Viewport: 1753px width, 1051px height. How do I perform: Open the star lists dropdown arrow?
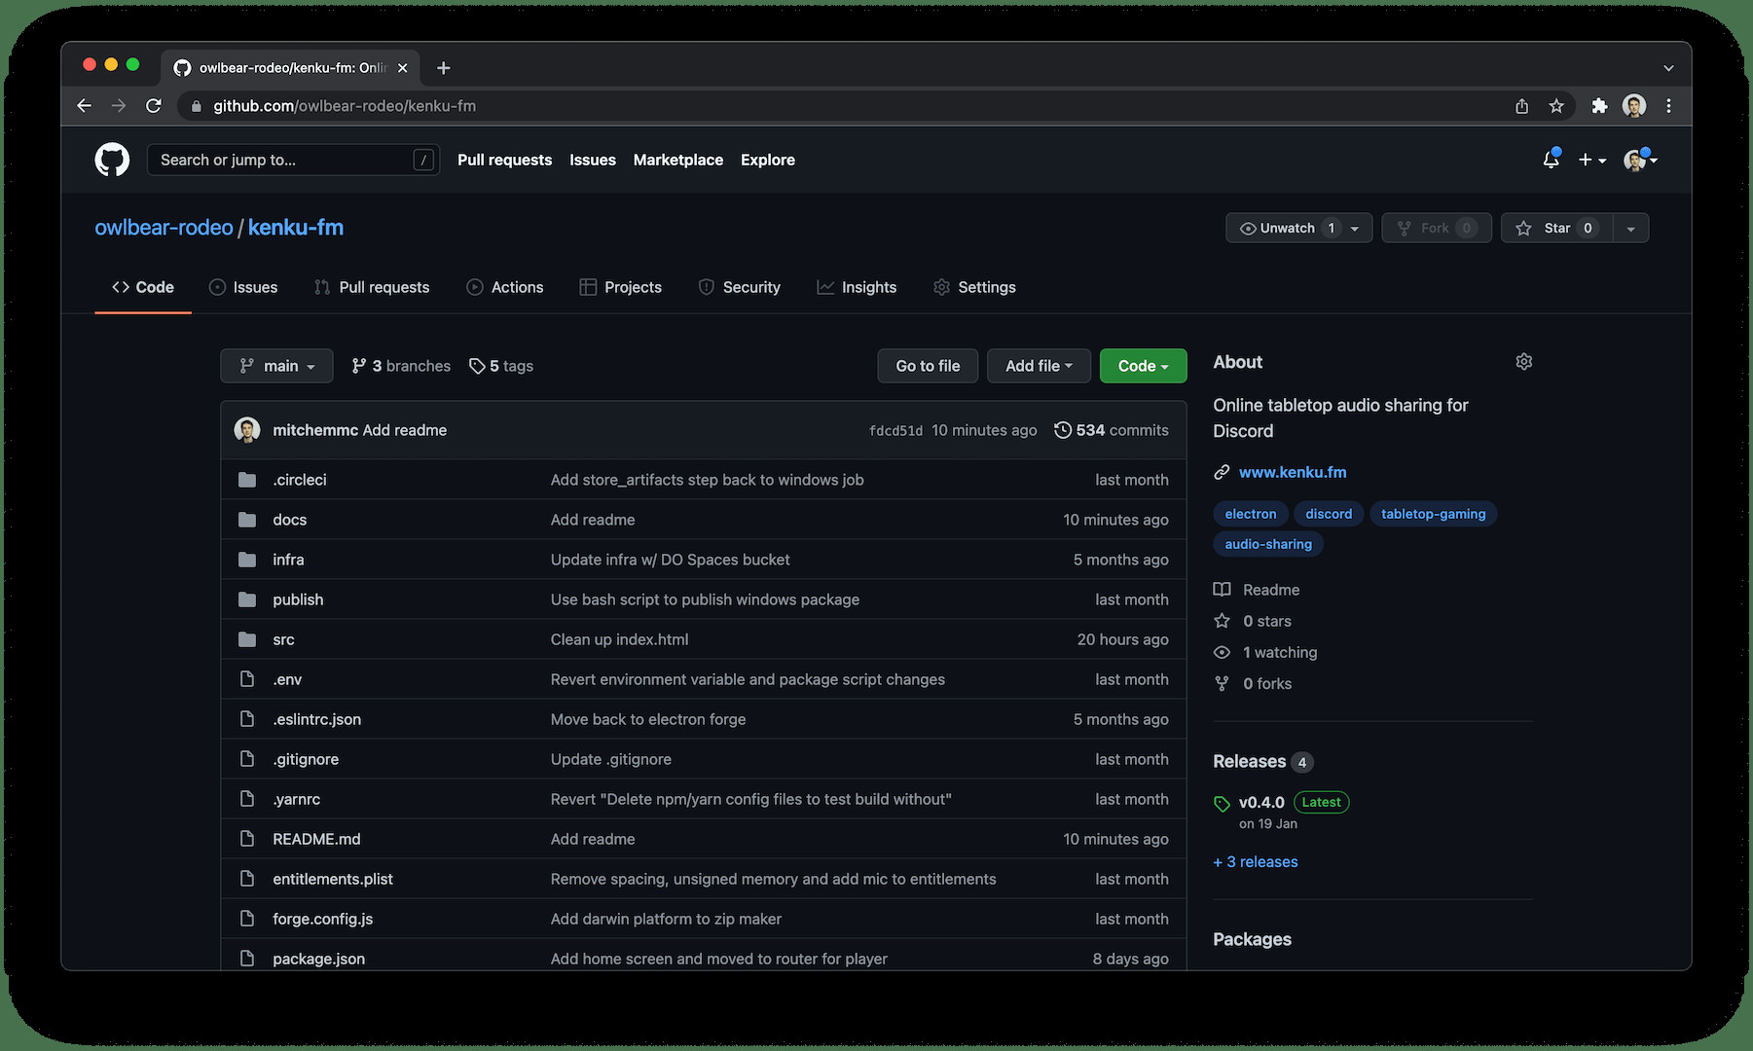point(1630,228)
